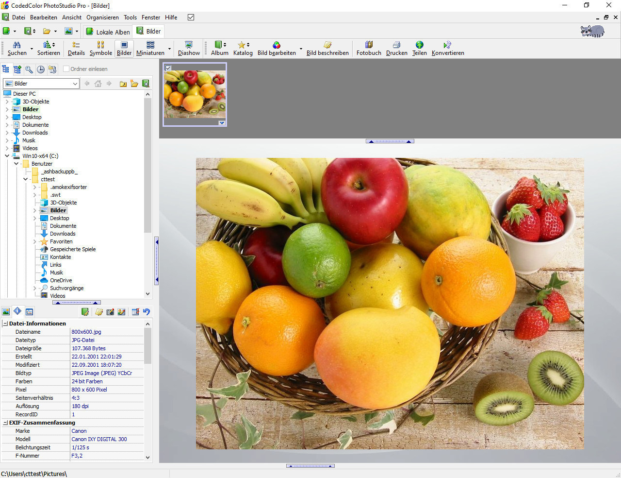621x478 pixels.
Task: Open the Organisieren menu
Action: tap(102, 17)
